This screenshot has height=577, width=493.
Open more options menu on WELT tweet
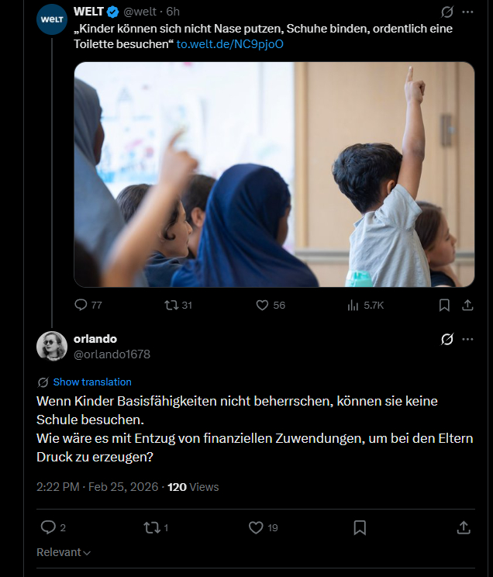coord(467,12)
